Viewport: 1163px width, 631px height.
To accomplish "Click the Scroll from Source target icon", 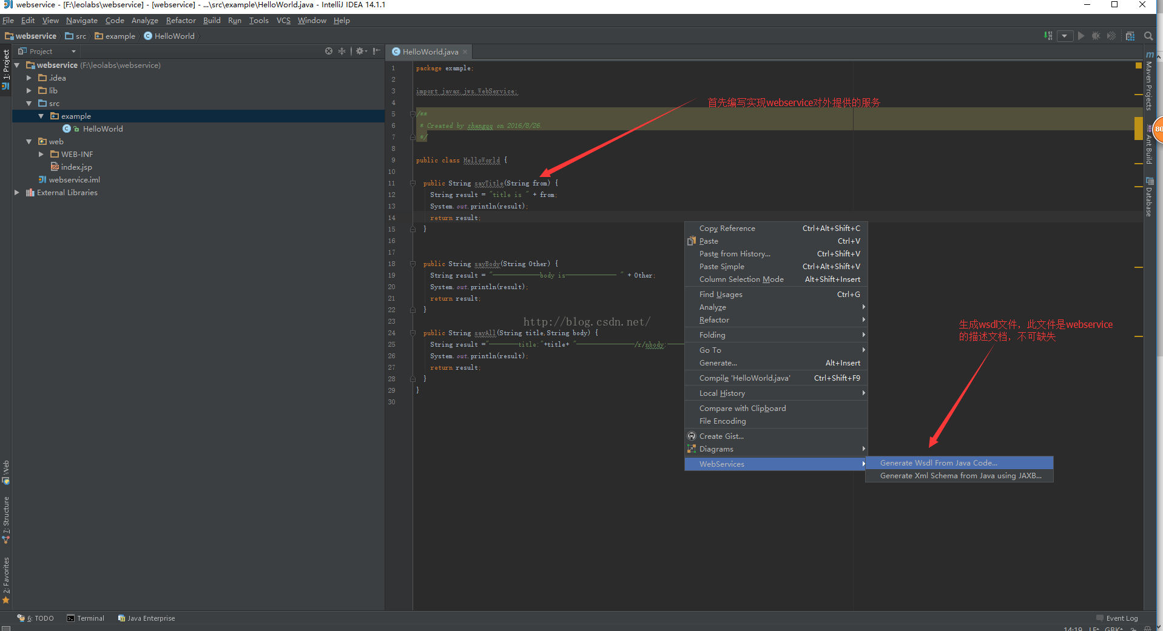I will pos(329,51).
